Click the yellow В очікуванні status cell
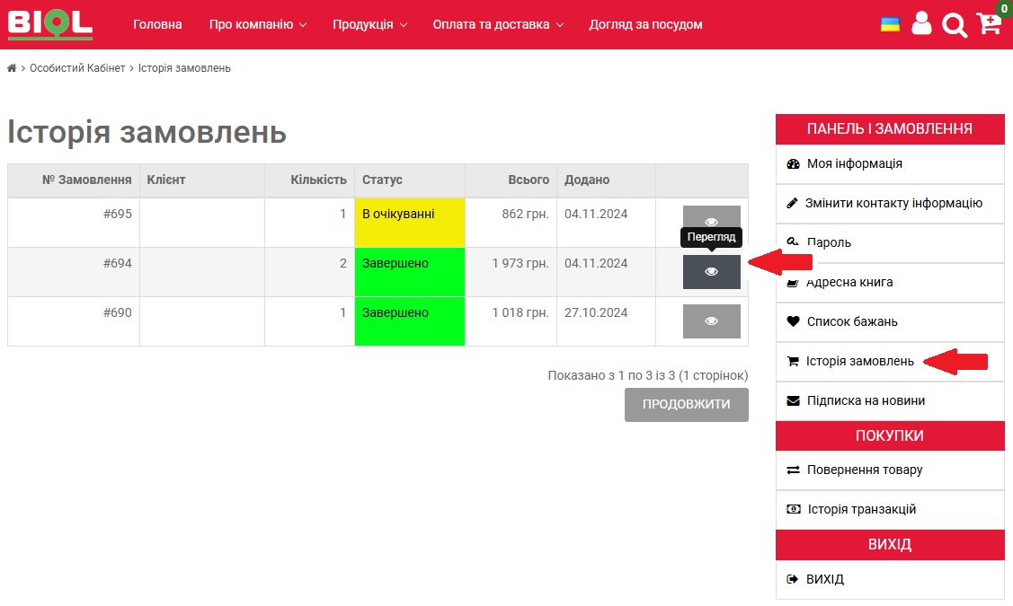The height and width of the screenshot is (606, 1013). [409, 222]
